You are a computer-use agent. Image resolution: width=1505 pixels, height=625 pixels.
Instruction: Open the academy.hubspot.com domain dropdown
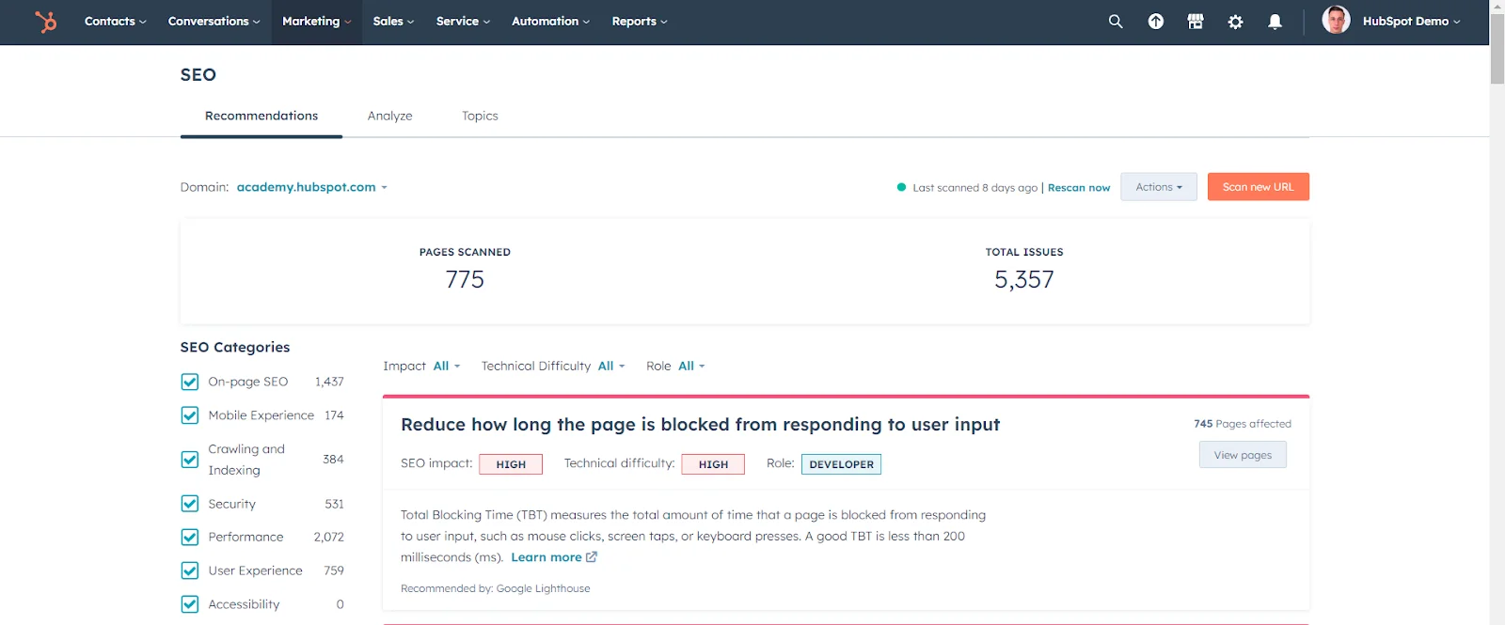[311, 187]
